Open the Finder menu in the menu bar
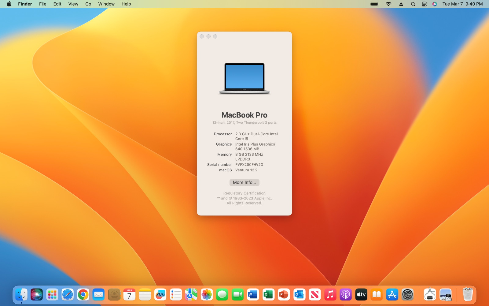Screen dimensions: 489x306 coord(25,4)
